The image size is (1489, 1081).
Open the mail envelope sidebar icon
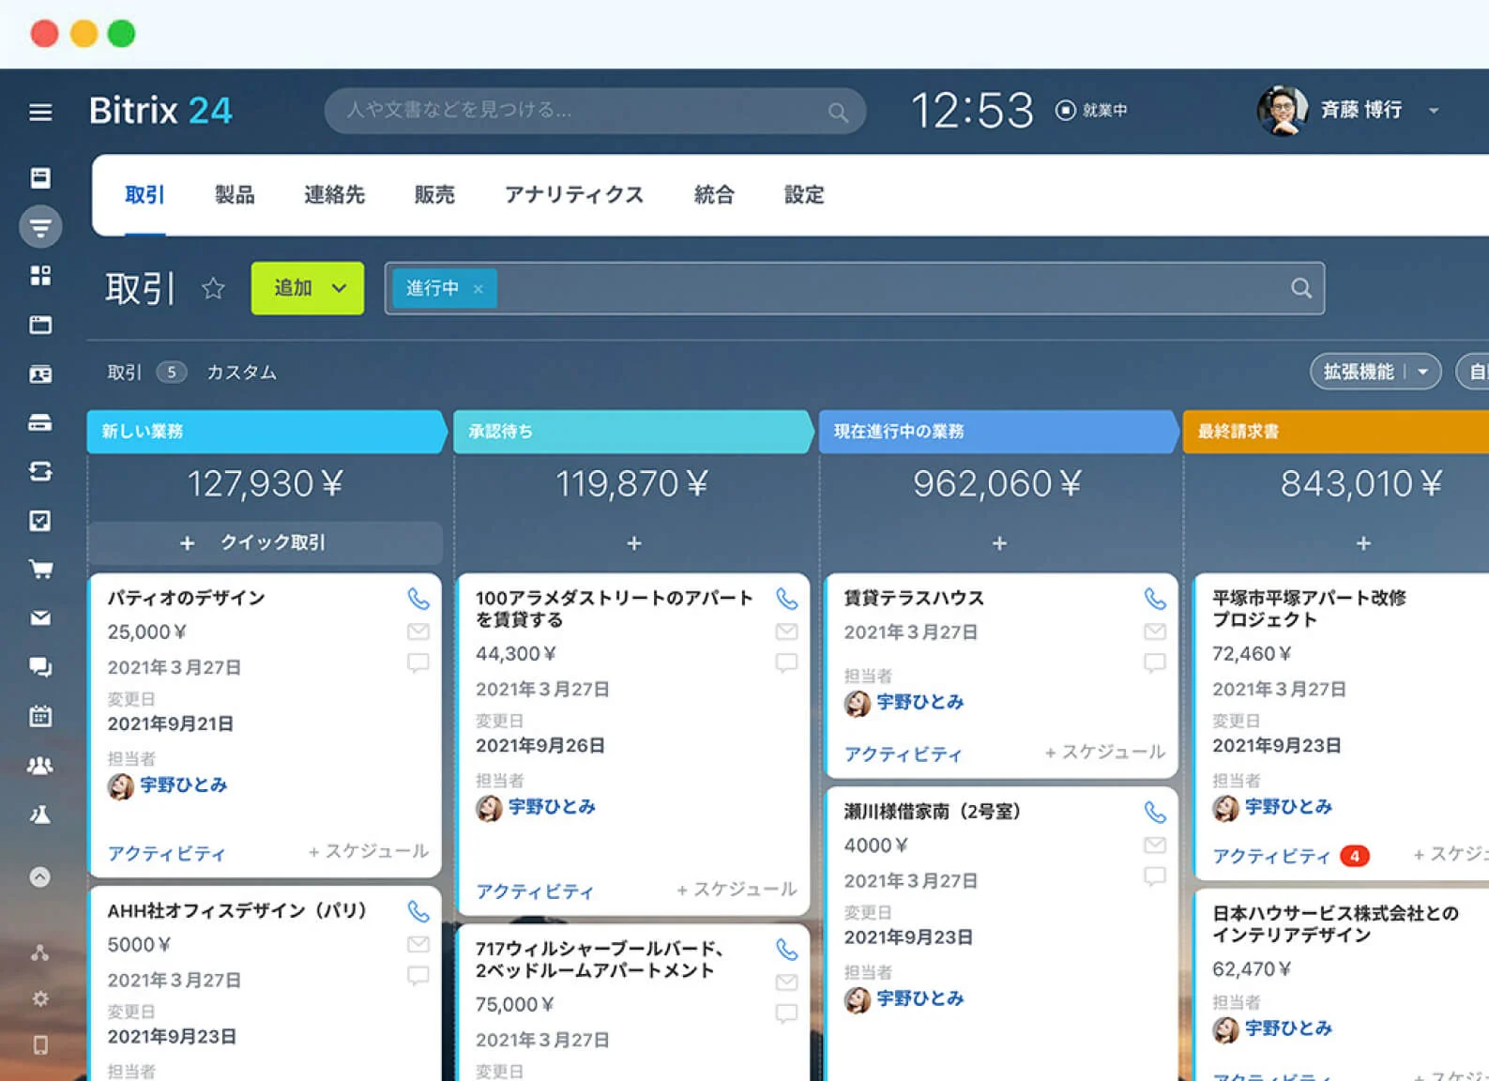click(x=40, y=618)
